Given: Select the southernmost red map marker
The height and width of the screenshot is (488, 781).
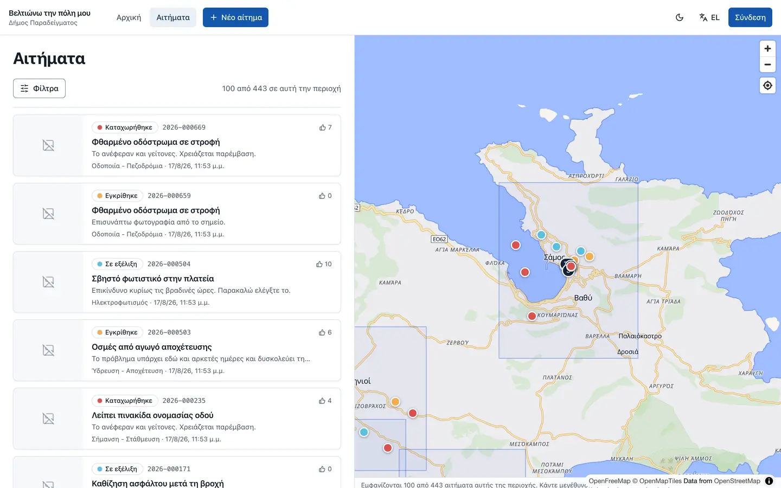Looking at the screenshot, I should click(x=388, y=448).
